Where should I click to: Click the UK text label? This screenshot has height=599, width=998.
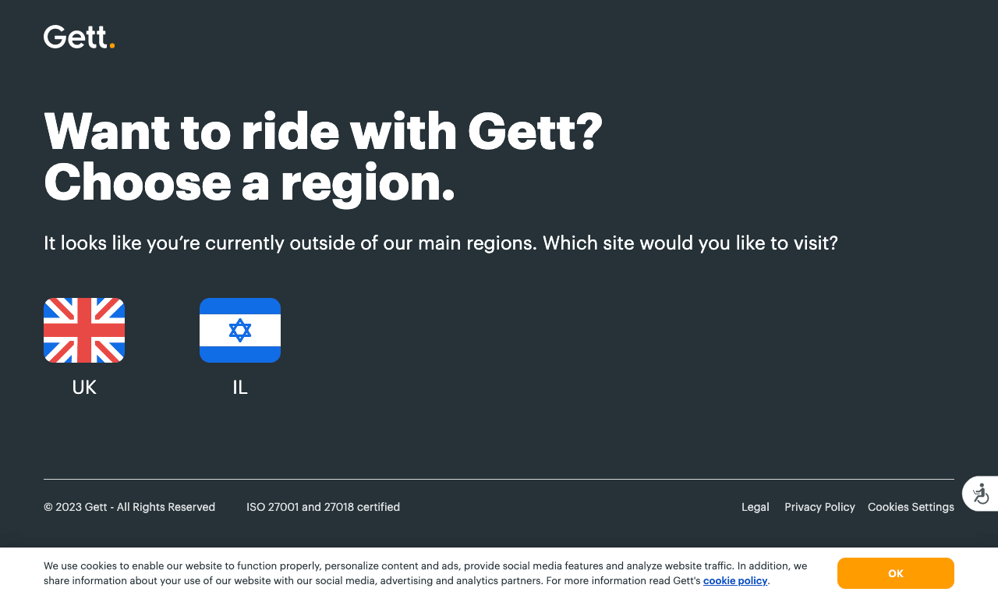(84, 388)
